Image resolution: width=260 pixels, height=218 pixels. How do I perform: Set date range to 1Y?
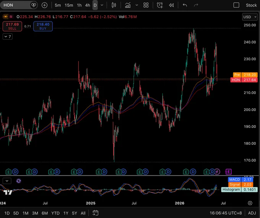point(66,213)
